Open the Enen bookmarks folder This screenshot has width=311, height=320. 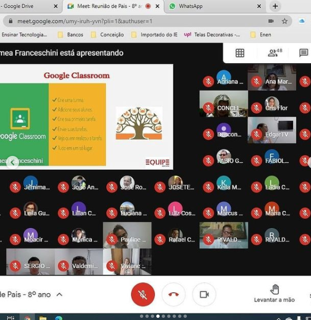pyautogui.click(x=261, y=35)
